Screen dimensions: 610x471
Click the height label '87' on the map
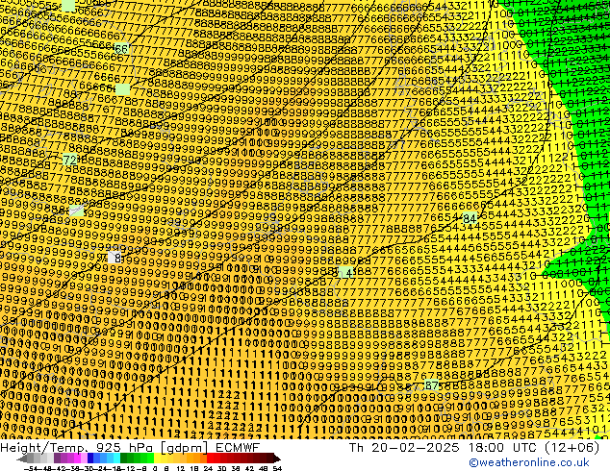431,385
